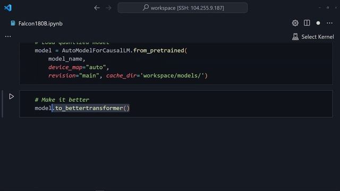Click the model_name argument line
The height and width of the screenshot is (191, 340).
(67, 59)
